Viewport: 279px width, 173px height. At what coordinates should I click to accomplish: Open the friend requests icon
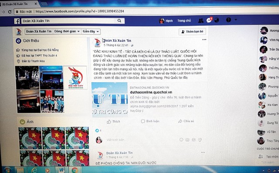pos(201,21)
